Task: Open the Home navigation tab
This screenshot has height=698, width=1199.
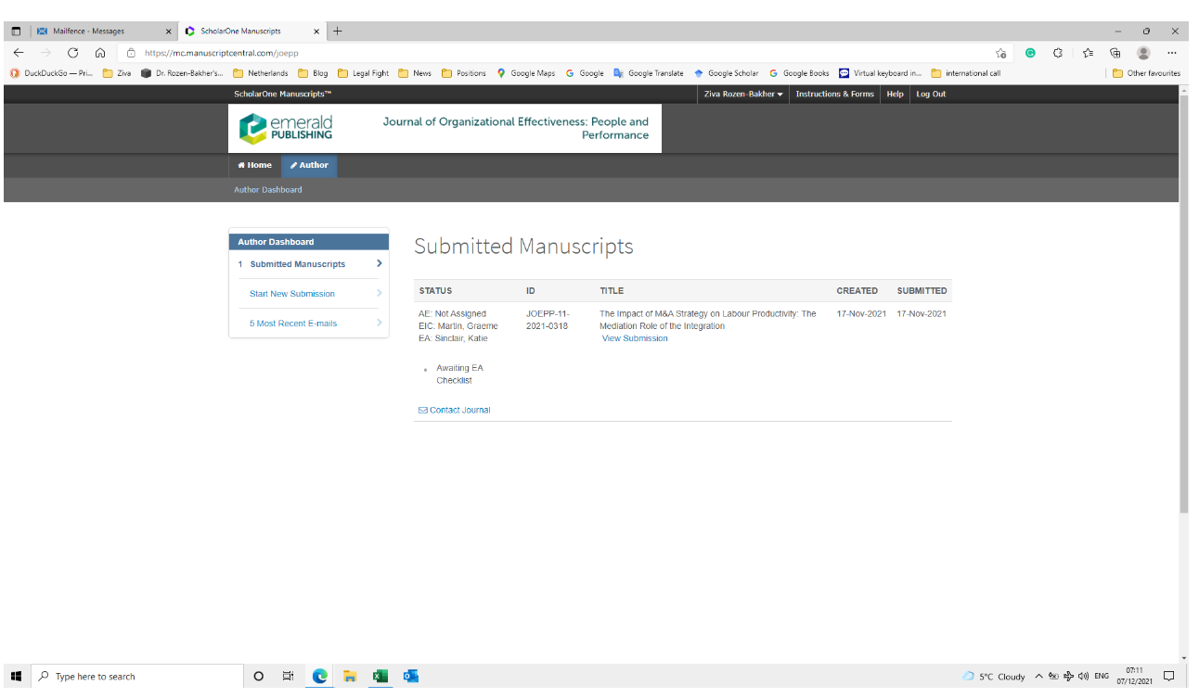Action: (254, 165)
